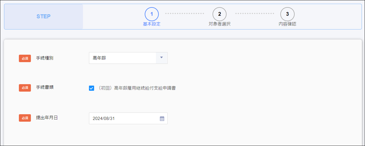Click 必須 badge beside 手続書類
This screenshot has height=146, width=365.
25,88
